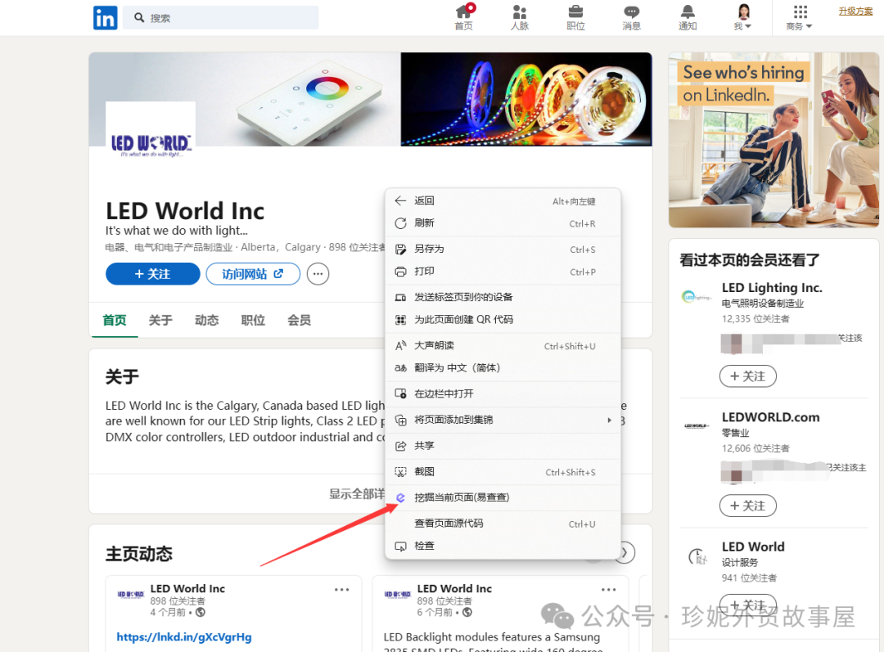Select 返回 in the context menu
Viewport: 884px width, 652px height.
[x=503, y=200]
